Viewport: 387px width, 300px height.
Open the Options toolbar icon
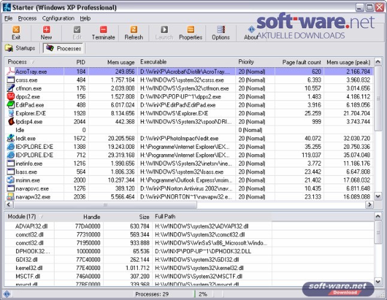pos(221,29)
